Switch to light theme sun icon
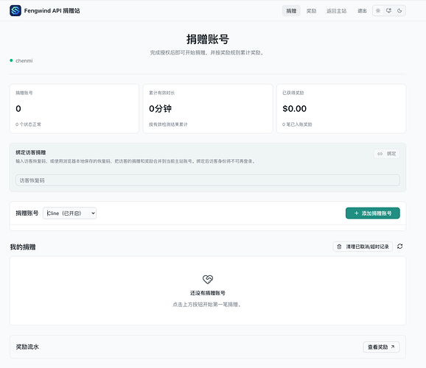The width and height of the screenshot is (426, 368). point(378,10)
